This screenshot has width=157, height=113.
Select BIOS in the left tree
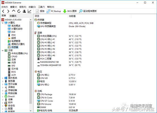(x=12, y=72)
